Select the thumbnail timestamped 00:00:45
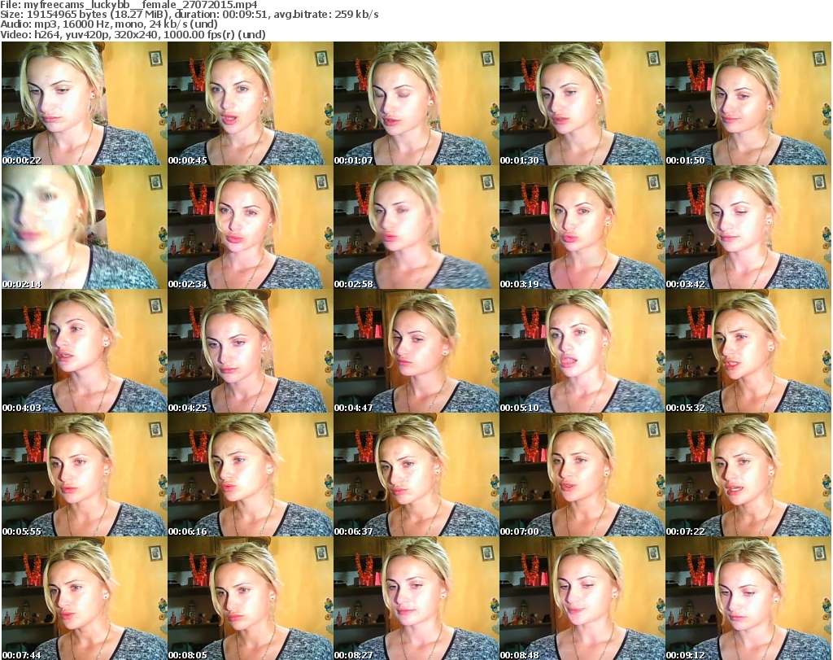833x660 pixels. coord(251,103)
